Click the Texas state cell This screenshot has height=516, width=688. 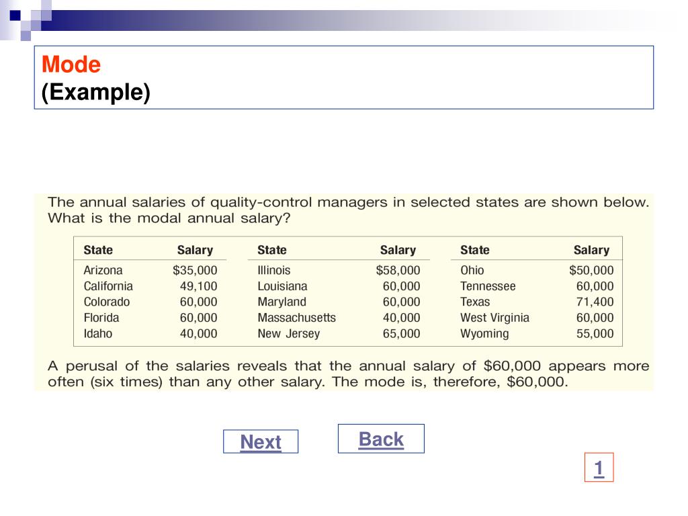coord(475,302)
